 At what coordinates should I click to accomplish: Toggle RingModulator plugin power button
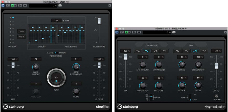click(x=117, y=32)
